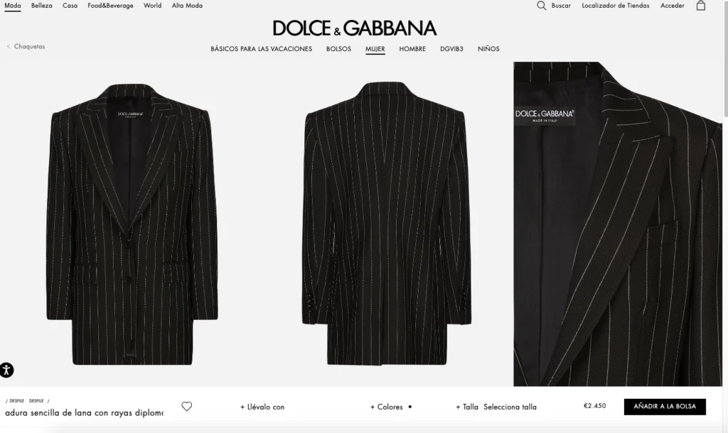Open the shopping bag icon

700,6
